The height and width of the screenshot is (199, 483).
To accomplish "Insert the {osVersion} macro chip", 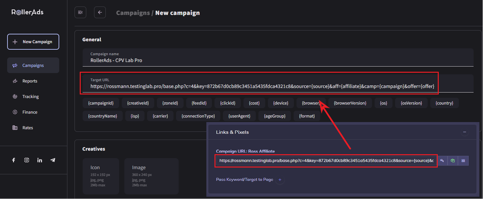I will point(411,103).
